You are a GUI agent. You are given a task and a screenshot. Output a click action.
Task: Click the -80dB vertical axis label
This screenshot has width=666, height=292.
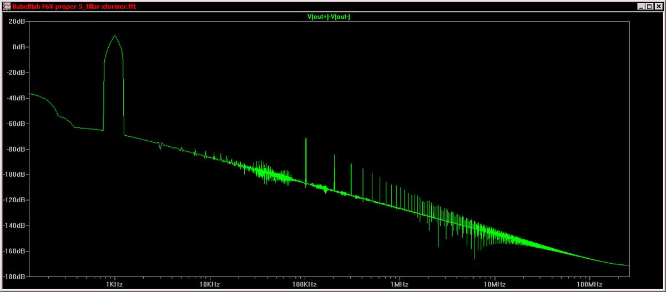pos(17,149)
